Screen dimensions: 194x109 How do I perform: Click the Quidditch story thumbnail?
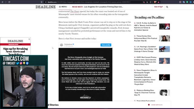(x=164, y=49)
